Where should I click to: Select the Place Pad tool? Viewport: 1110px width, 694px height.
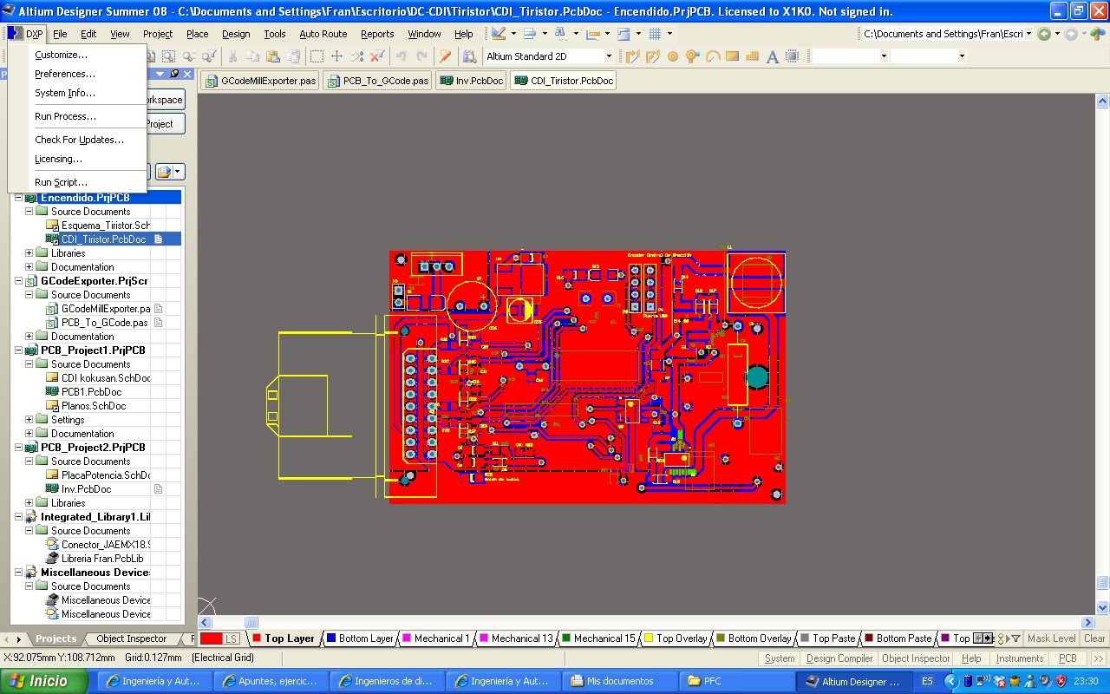(x=672, y=56)
